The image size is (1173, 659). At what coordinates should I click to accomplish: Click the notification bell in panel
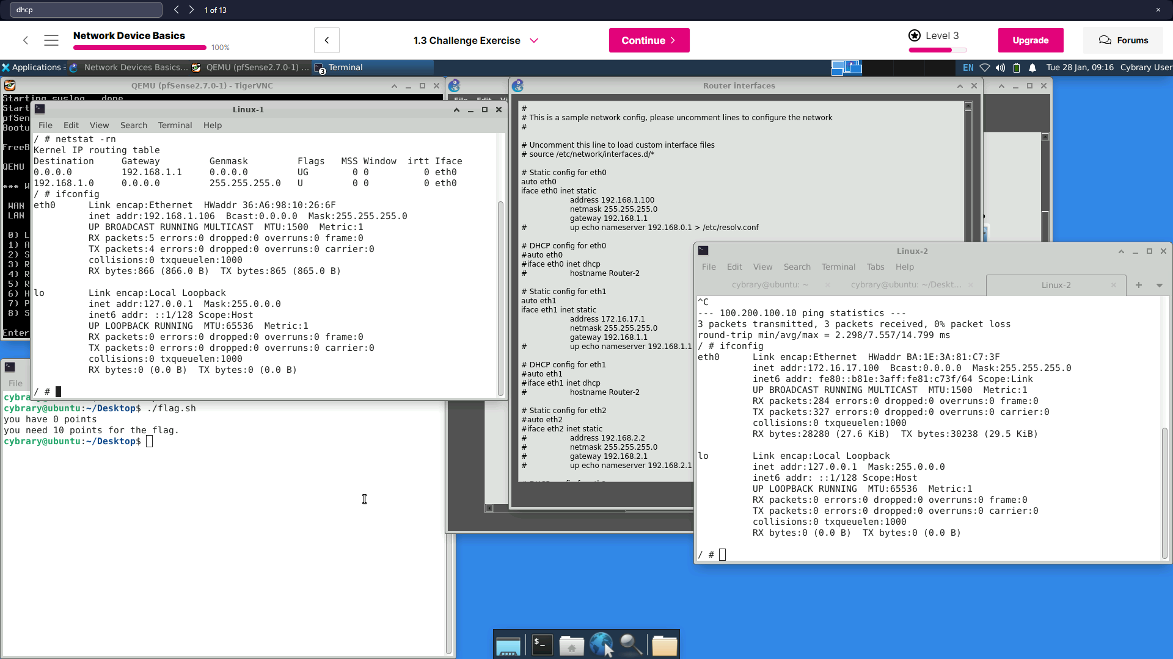coord(1032,68)
